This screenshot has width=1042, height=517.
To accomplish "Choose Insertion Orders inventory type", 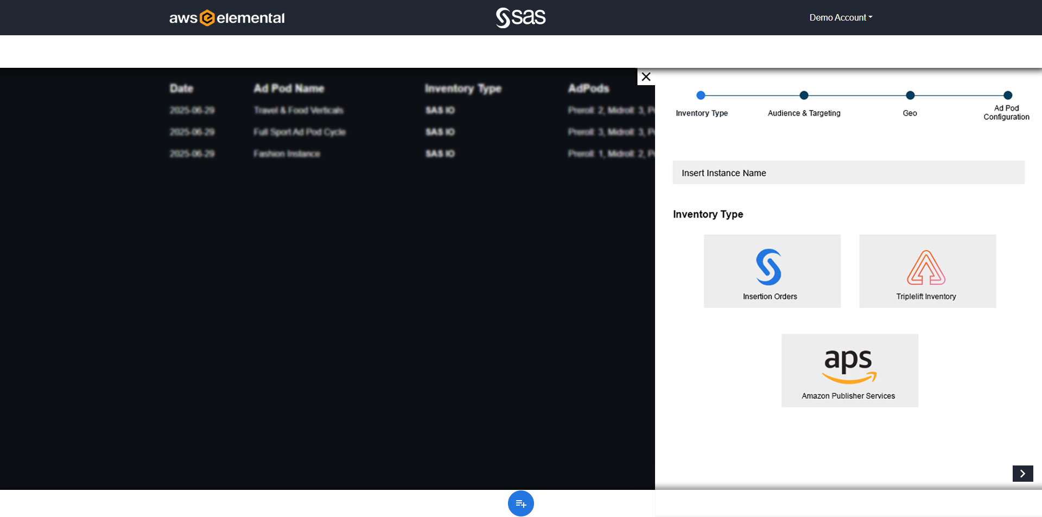I will click(x=772, y=271).
